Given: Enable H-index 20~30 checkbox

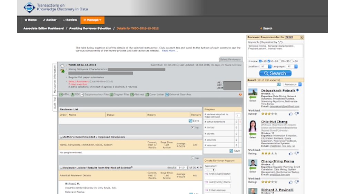Looking at the screenshot, I should [x=280, y=61].
